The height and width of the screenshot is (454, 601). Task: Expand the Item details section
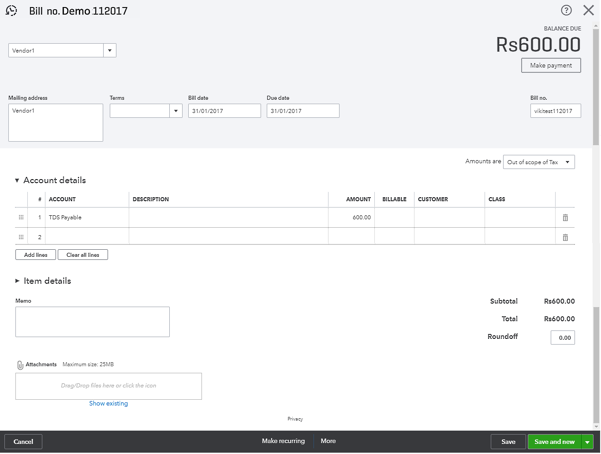coord(18,281)
